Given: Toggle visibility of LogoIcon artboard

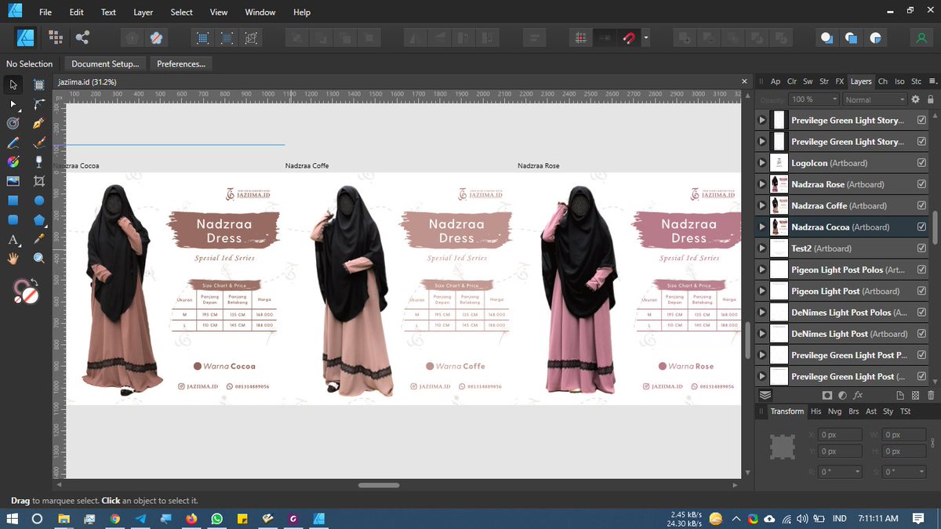Looking at the screenshot, I should pyautogui.click(x=921, y=163).
